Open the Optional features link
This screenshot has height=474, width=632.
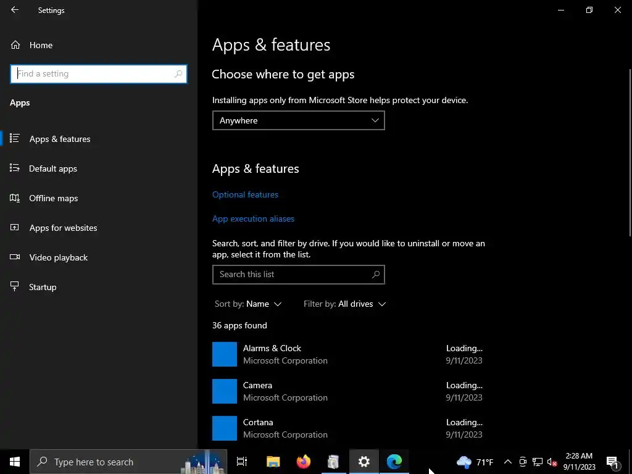tap(245, 194)
